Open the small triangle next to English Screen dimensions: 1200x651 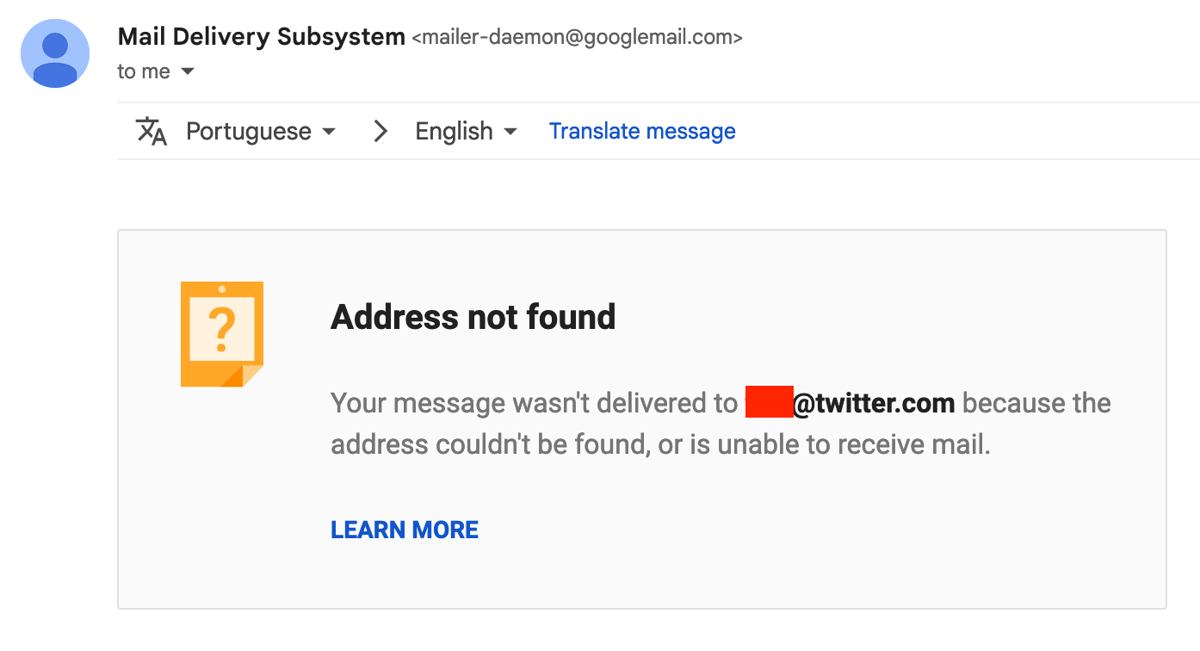(x=510, y=132)
